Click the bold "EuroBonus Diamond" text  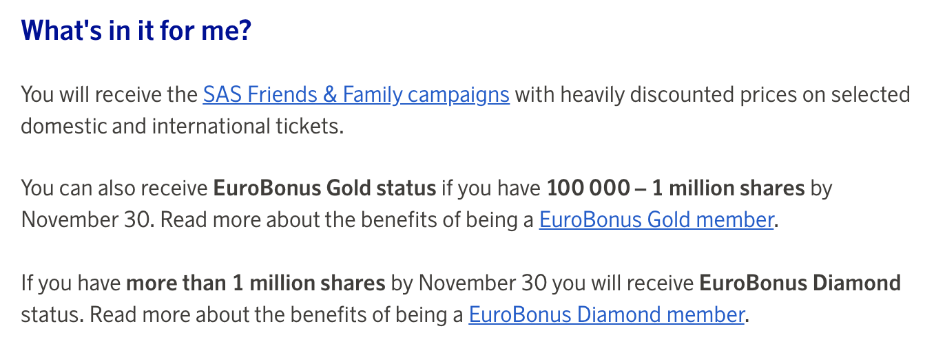point(800,283)
